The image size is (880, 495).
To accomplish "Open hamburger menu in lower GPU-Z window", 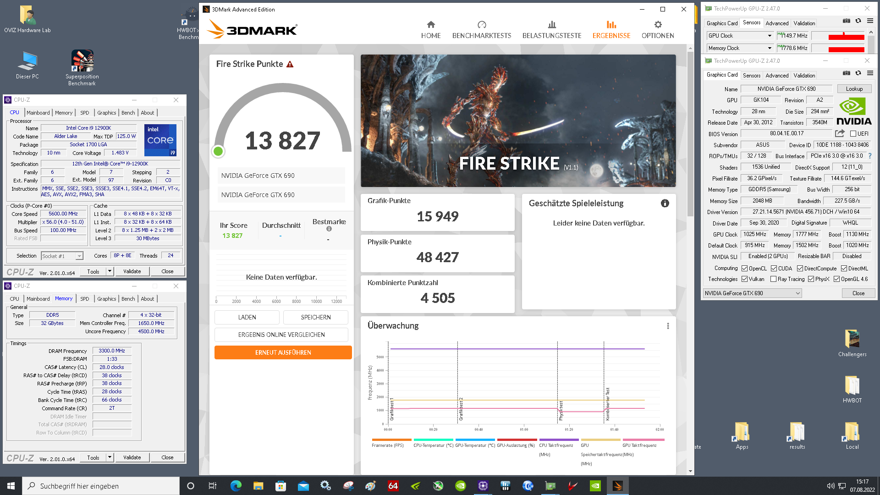I will 870,73.
